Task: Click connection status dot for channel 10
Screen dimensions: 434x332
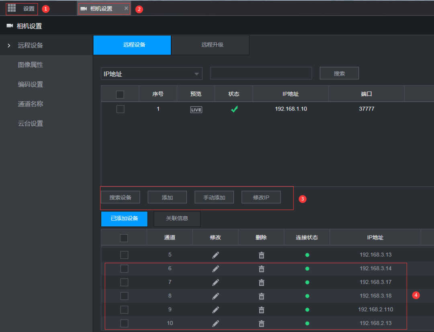Action: 307,324
